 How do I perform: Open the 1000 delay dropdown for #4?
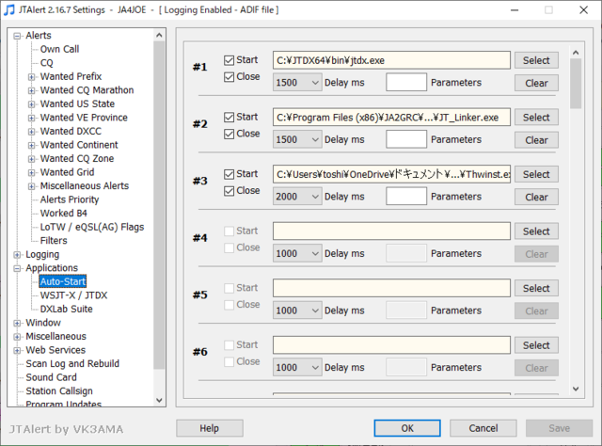297,253
